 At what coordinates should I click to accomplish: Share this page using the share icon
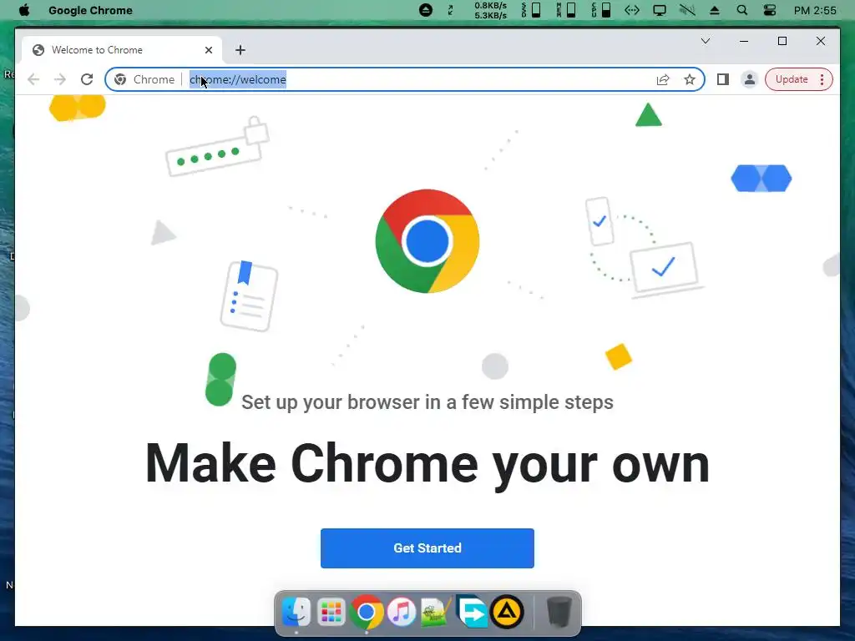(x=662, y=79)
